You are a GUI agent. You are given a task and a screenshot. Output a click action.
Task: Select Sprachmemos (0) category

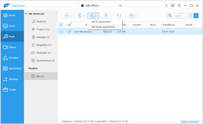coord(41,60)
